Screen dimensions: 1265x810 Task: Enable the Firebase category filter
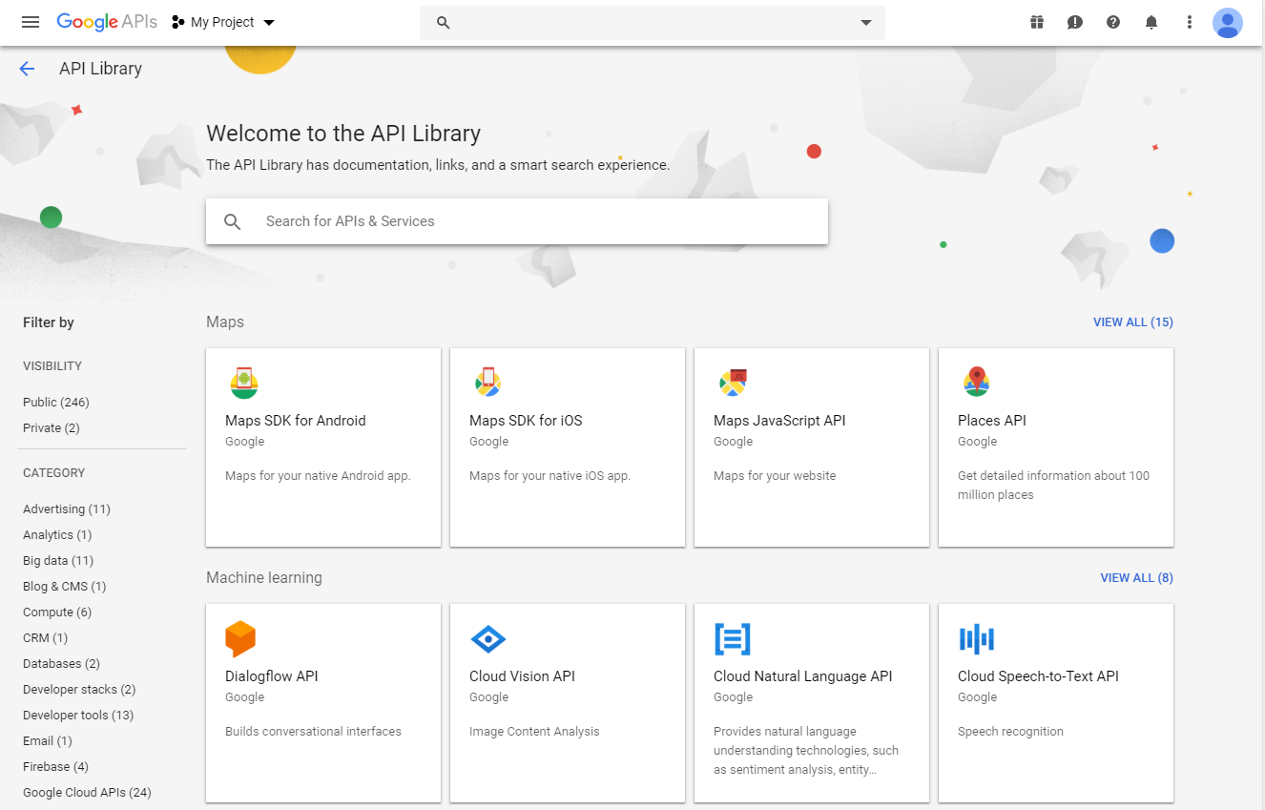coord(55,766)
